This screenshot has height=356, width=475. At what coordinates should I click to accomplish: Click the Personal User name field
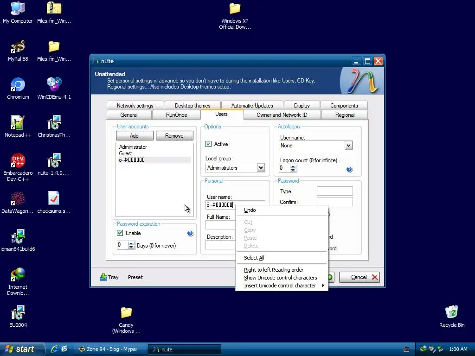235,204
